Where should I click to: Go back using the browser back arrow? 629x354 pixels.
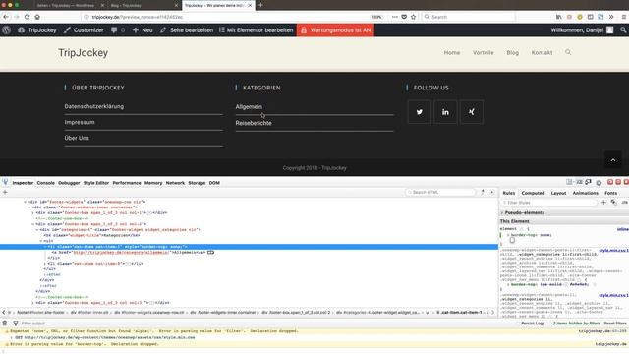click(x=6, y=17)
